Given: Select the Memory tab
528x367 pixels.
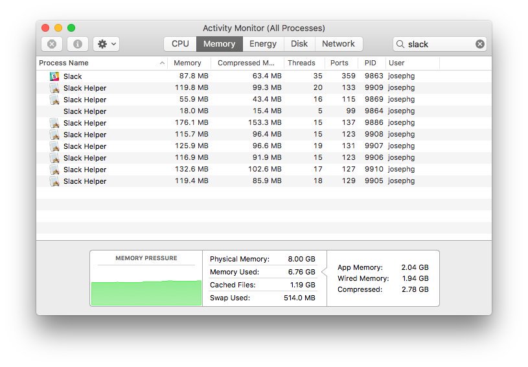Looking at the screenshot, I should (219, 44).
